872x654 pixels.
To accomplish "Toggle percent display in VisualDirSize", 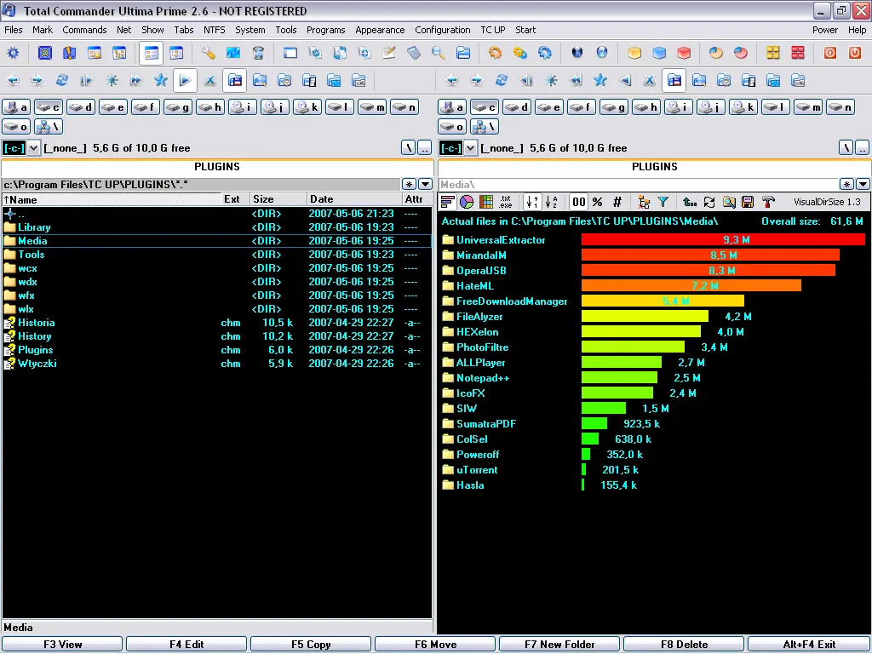I will [598, 202].
